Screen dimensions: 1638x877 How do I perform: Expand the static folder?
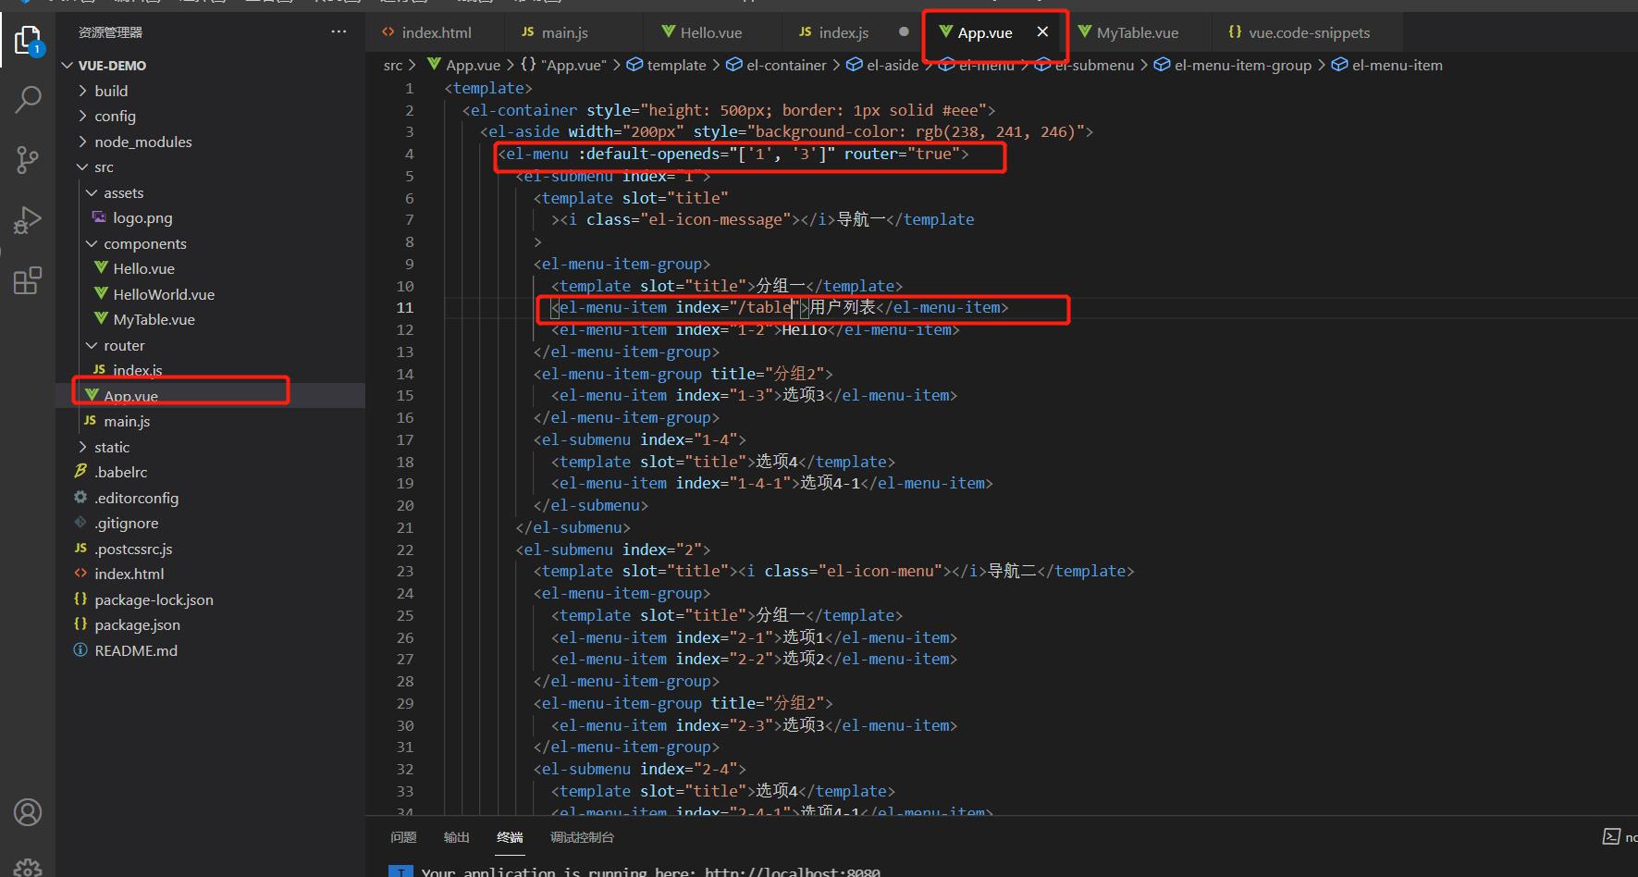pos(82,447)
